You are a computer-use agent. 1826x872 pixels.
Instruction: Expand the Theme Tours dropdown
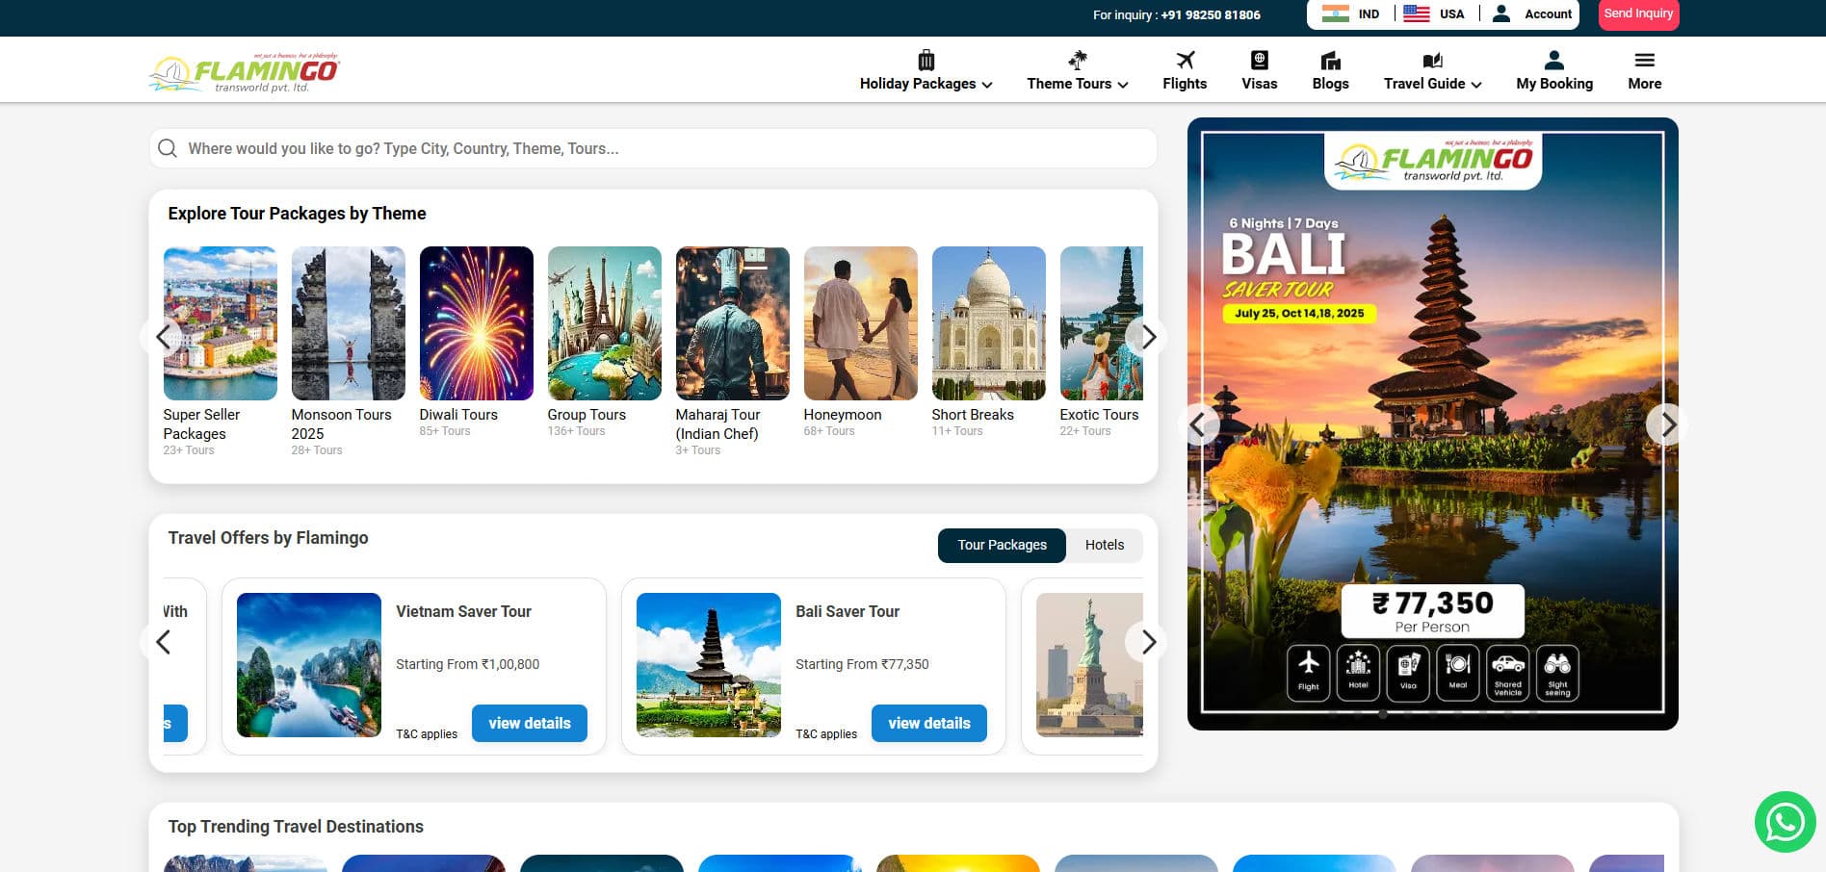pyautogui.click(x=1077, y=84)
